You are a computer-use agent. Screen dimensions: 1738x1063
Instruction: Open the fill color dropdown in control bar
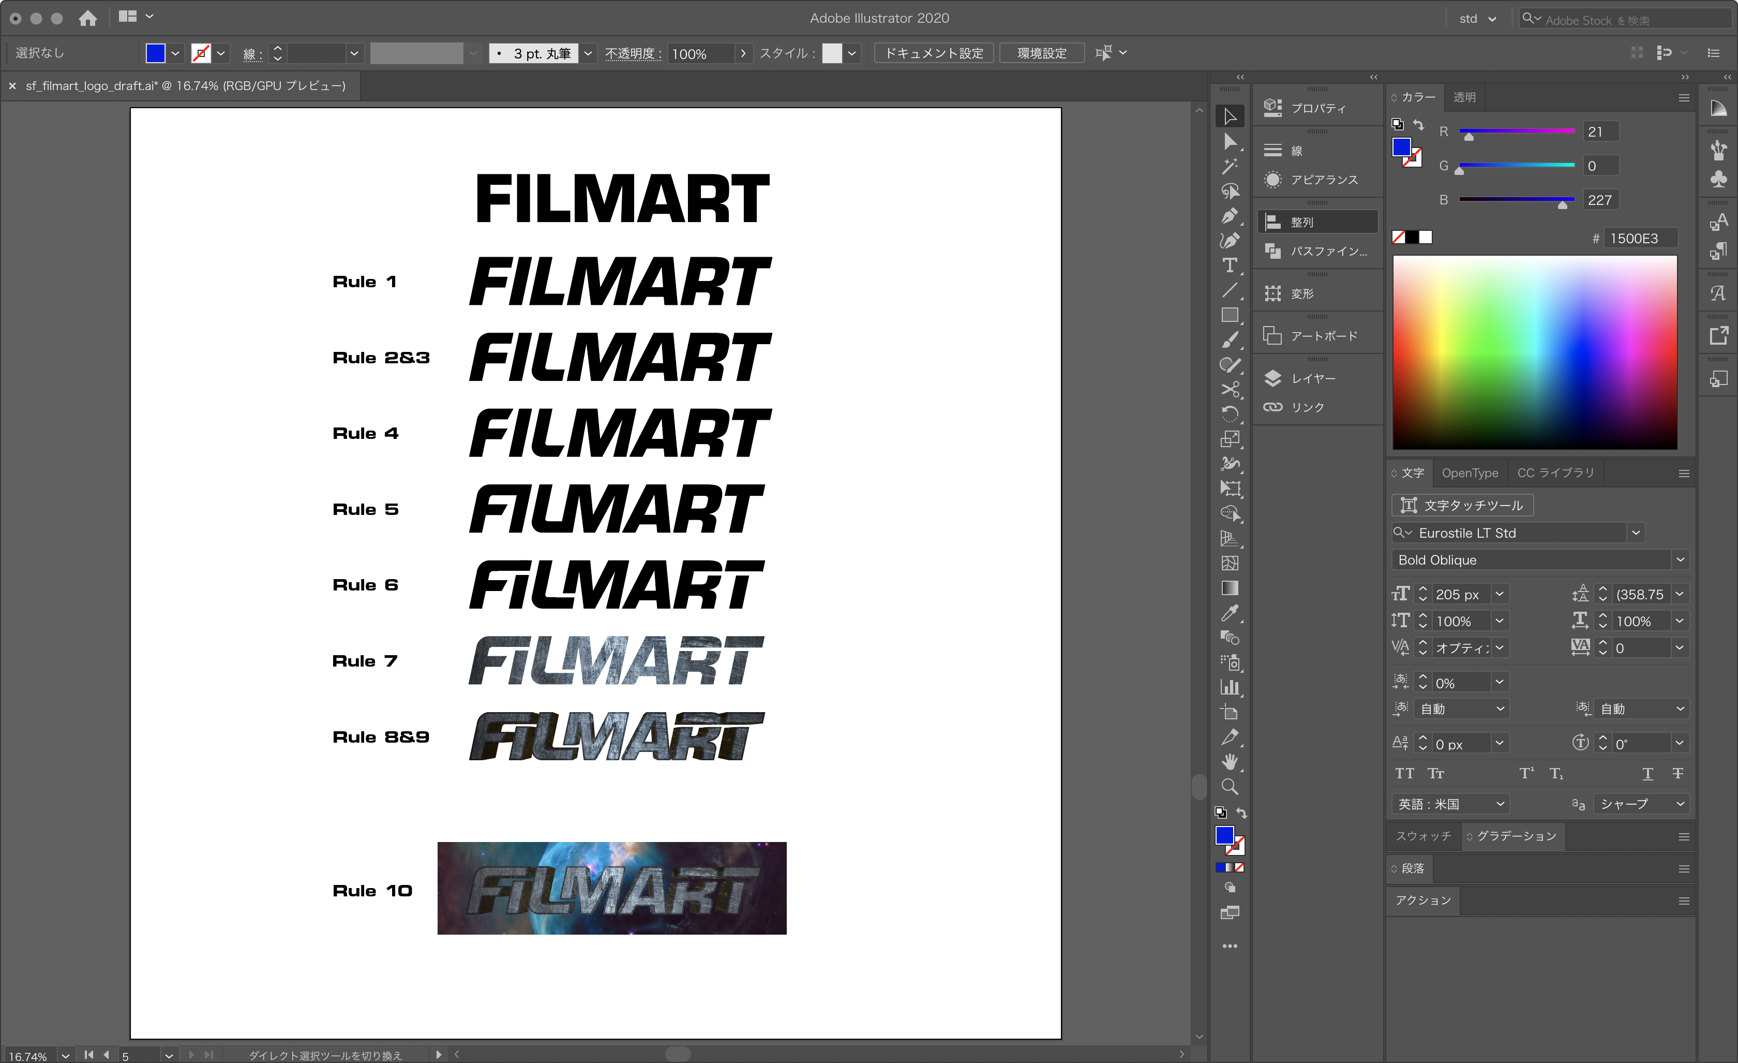(x=176, y=53)
